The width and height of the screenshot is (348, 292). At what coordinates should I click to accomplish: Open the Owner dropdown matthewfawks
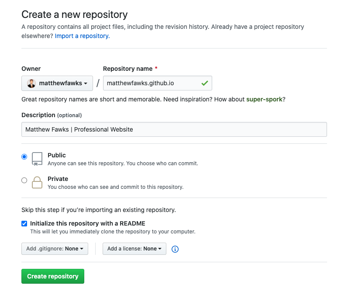click(x=57, y=83)
